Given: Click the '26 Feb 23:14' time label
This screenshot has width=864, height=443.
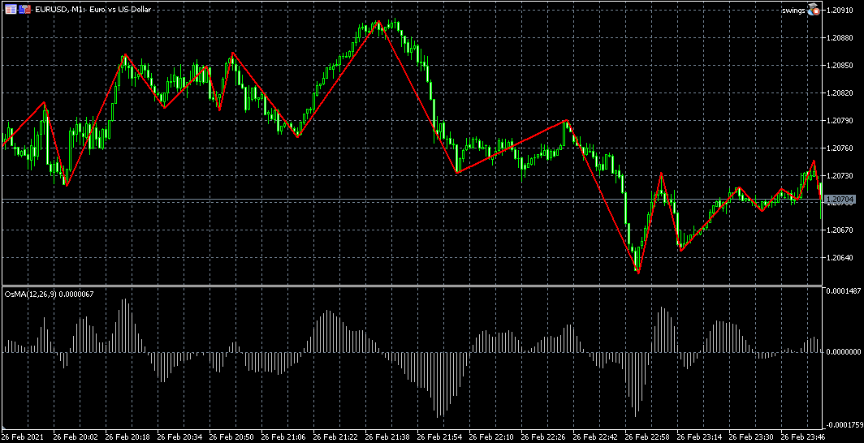Looking at the screenshot, I should [699, 437].
